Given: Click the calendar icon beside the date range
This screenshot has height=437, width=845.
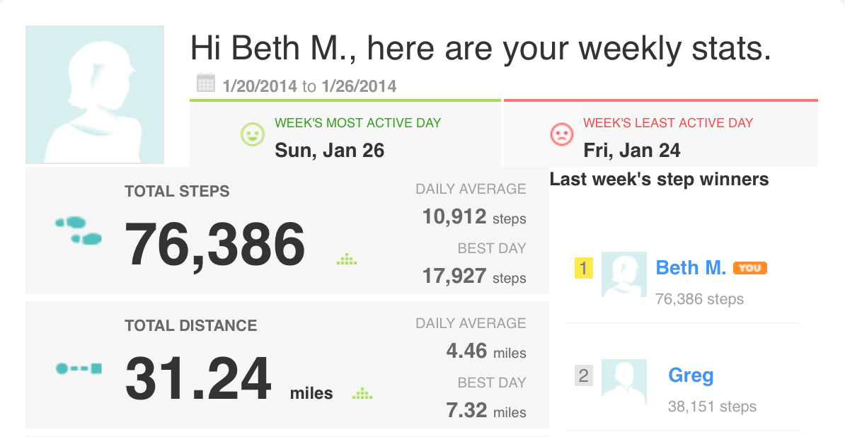Looking at the screenshot, I should click(x=205, y=83).
